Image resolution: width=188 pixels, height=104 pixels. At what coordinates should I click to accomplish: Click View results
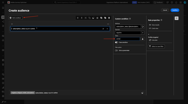point(154,25)
